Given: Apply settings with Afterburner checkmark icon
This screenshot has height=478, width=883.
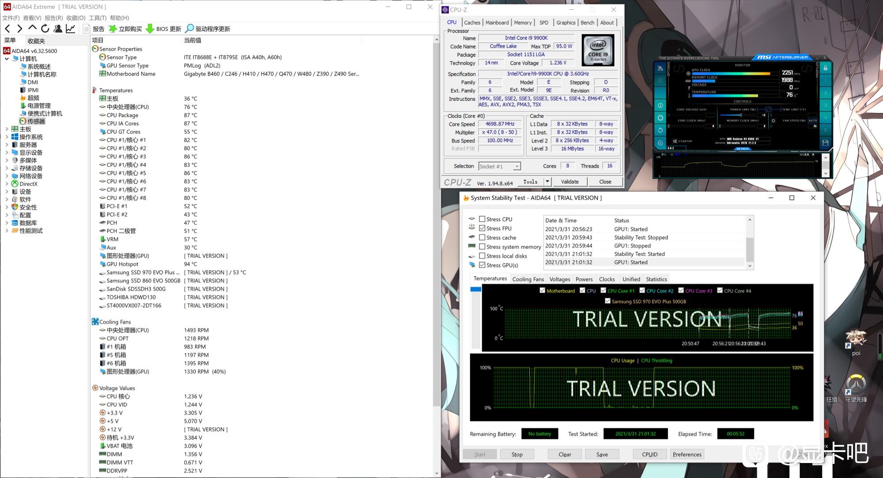Looking at the screenshot, I should point(660,143).
